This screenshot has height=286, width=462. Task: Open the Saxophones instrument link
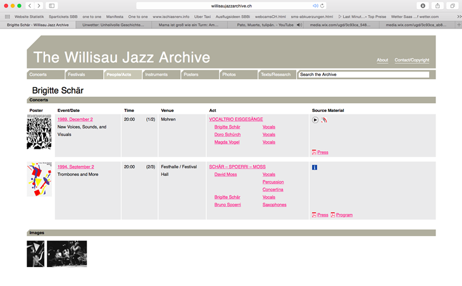click(274, 205)
